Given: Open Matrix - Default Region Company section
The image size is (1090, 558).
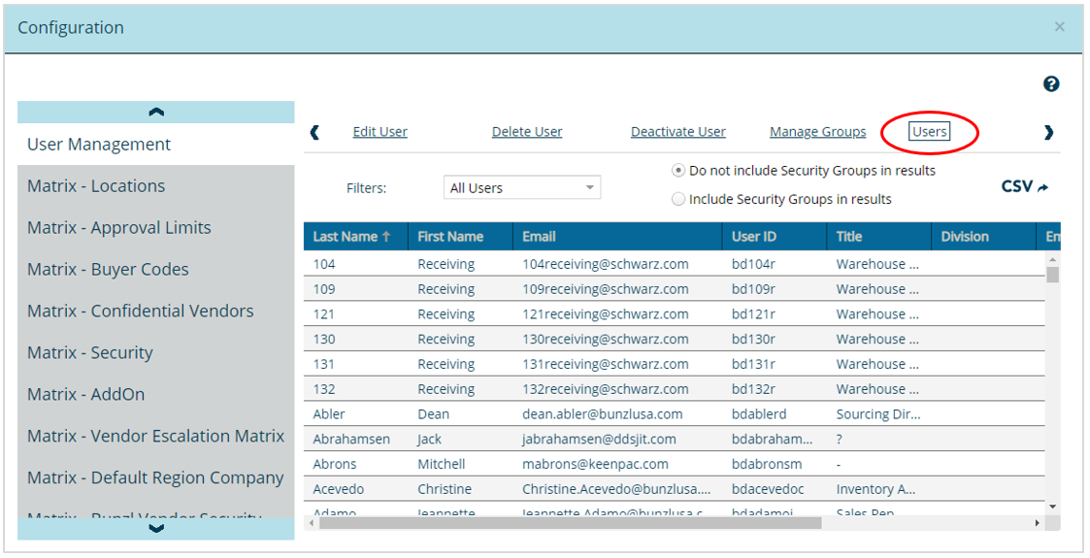Looking at the screenshot, I should pos(155,478).
